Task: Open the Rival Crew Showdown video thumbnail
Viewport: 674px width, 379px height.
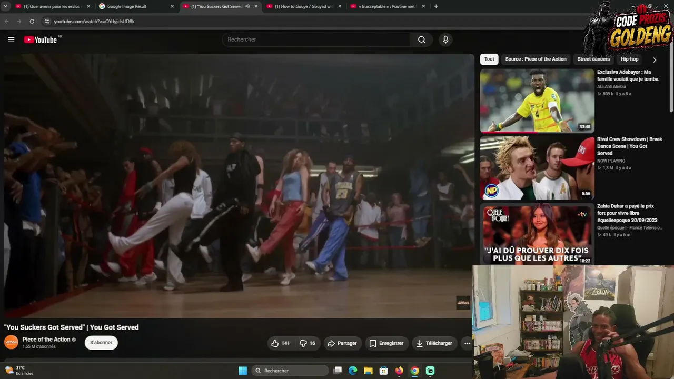Action: (537, 168)
